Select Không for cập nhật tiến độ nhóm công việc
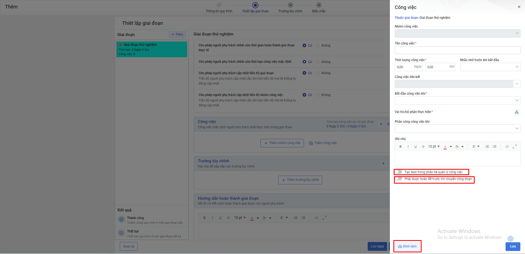Screen dimensions: 525x254 click(318, 95)
